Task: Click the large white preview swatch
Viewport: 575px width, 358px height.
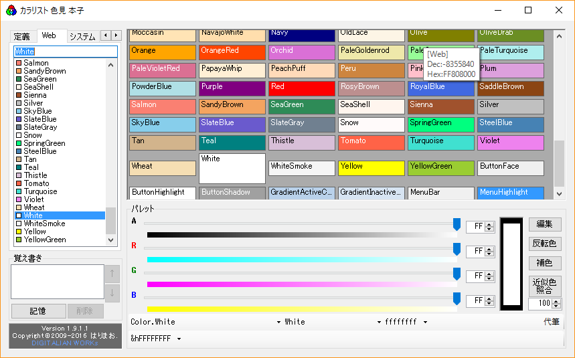Action: point(511,264)
